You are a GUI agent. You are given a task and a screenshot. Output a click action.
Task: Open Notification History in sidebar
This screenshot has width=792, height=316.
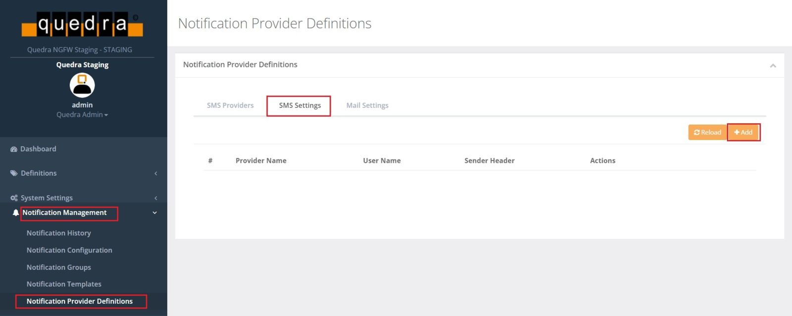point(59,233)
